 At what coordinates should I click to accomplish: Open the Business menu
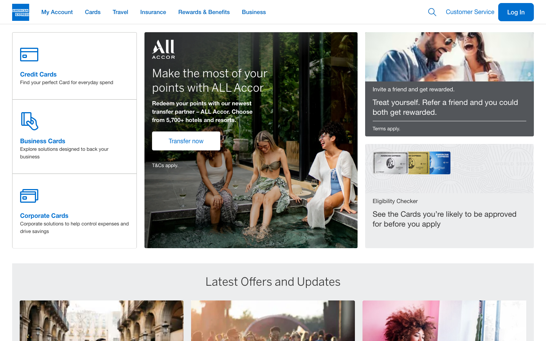click(x=254, y=12)
